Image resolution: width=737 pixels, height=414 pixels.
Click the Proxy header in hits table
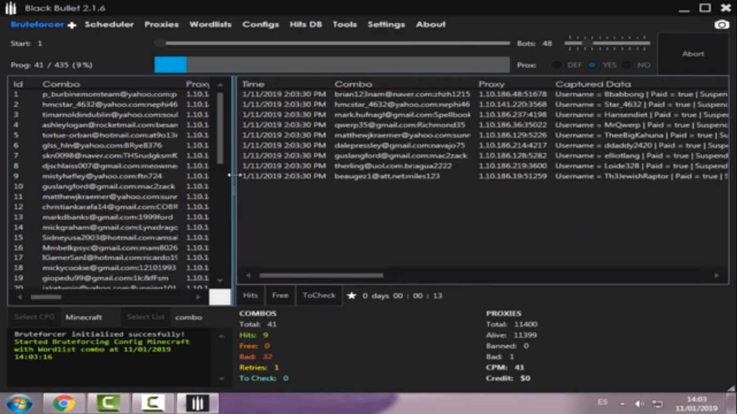point(492,84)
